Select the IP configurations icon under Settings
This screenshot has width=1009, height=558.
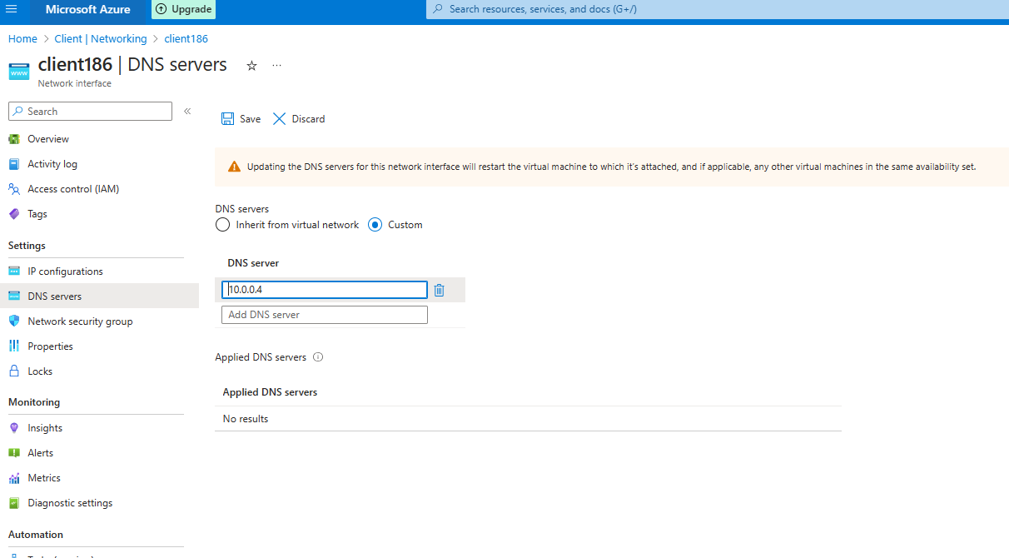14,271
